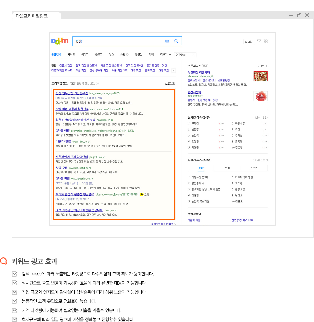Expand the 더보기 menu

point(165,55)
